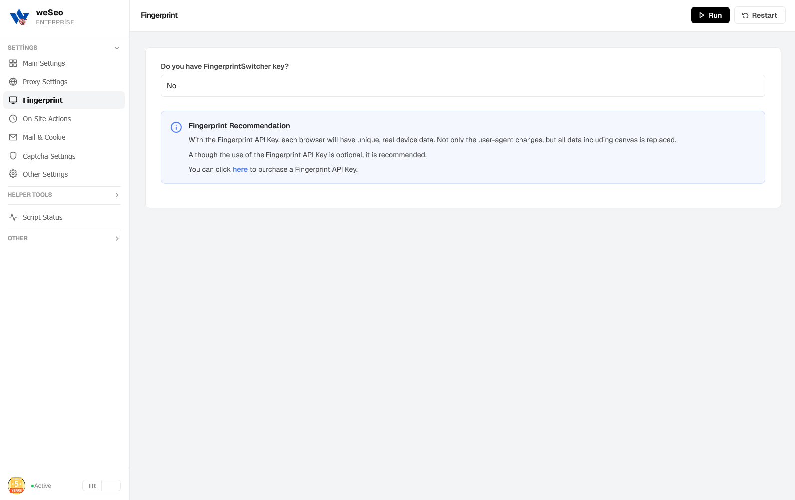795x500 pixels.
Task: Click the Main Settings grid icon
Action: 13,63
